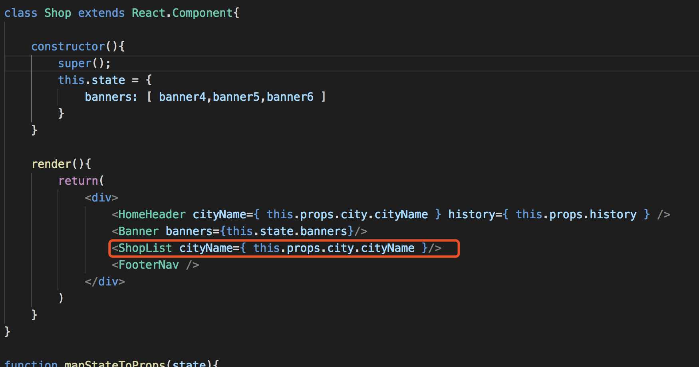Click the 'constructor' method name

pos(68,47)
